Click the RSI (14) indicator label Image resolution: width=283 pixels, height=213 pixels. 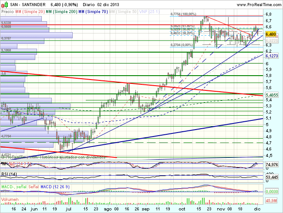9,174
